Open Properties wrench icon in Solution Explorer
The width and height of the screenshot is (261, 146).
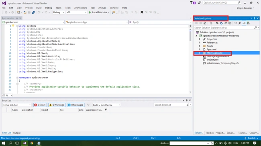point(240,23)
